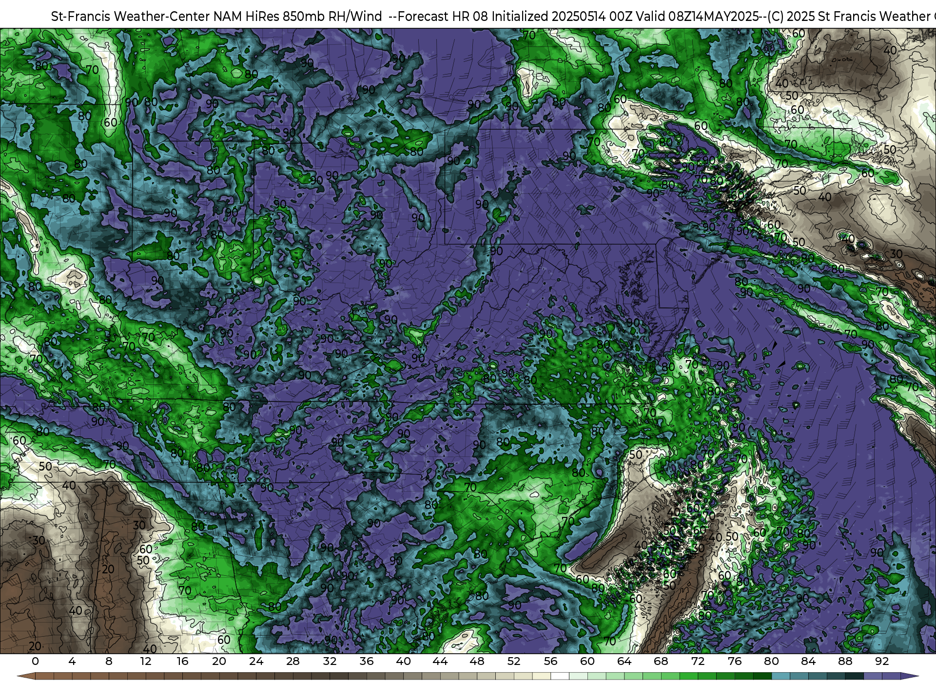Click the 'St-Francis Weather-Center' title text
The height and width of the screenshot is (682, 936).
[x=131, y=17]
